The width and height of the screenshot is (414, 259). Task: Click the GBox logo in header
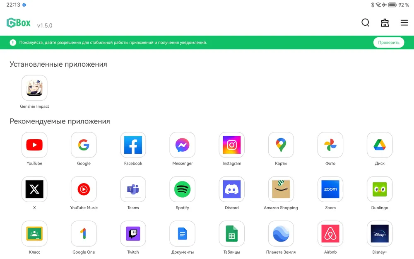pos(19,23)
